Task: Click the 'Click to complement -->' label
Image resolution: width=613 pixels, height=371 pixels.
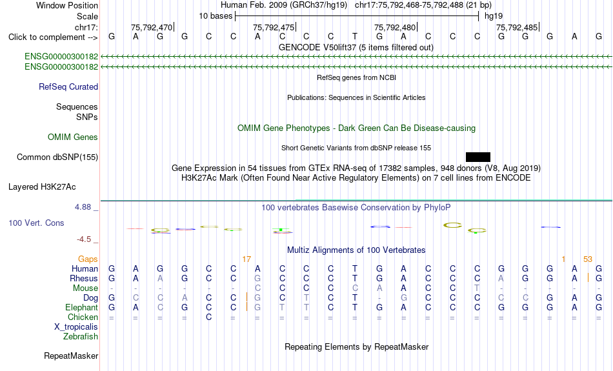Action: [x=53, y=37]
